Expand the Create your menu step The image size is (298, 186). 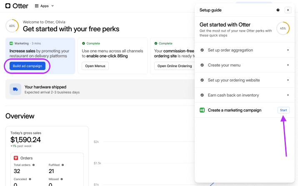click(288, 65)
